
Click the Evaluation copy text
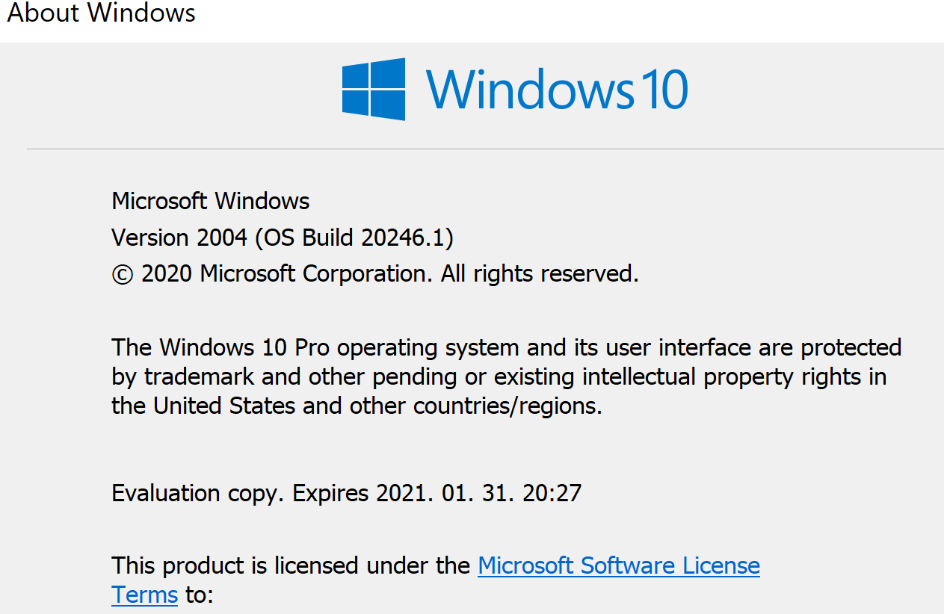click(x=199, y=493)
